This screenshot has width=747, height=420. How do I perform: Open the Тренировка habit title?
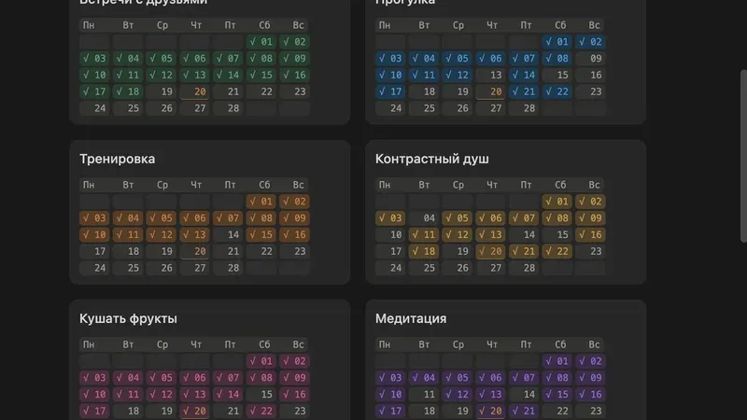[118, 160]
